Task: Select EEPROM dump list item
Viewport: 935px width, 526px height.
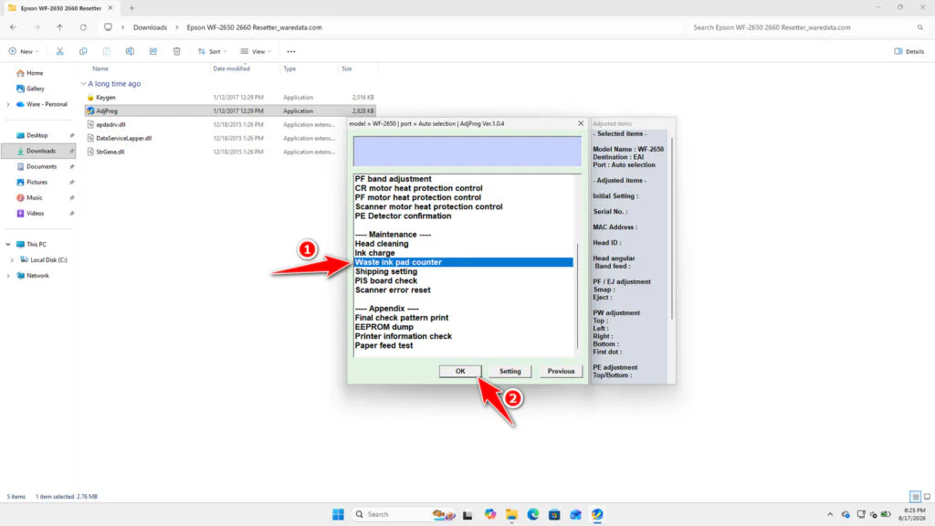Action: [x=384, y=327]
